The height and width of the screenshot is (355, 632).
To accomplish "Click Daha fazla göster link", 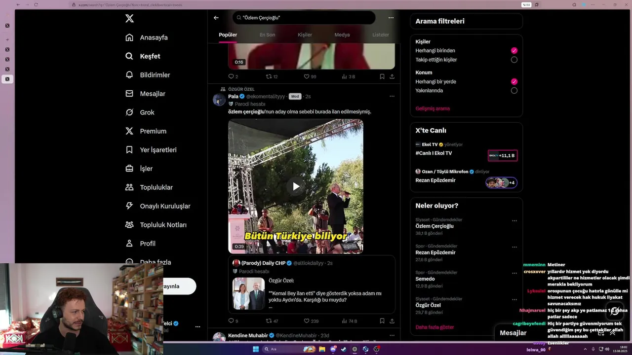I will 434,327.
